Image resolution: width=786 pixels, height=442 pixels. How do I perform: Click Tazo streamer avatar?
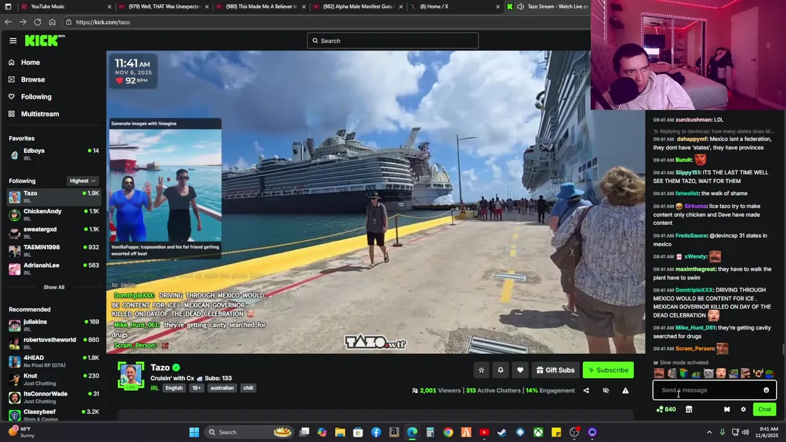(131, 376)
